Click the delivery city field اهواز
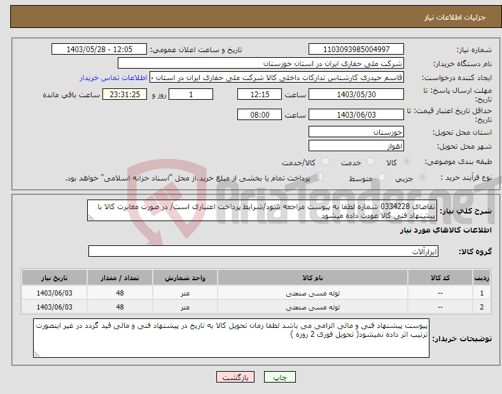 [356, 146]
